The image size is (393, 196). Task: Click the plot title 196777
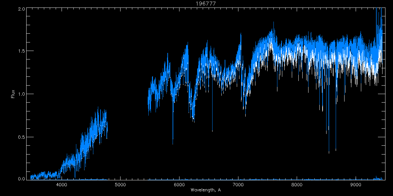point(206,4)
